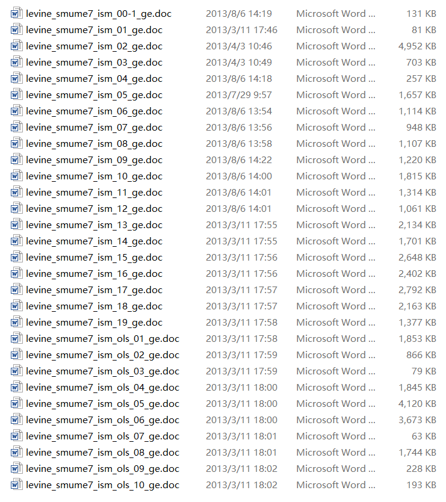The height and width of the screenshot is (502, 446).
Task: Click the 2,792 KB size value
Action: (x=417, y=290)
